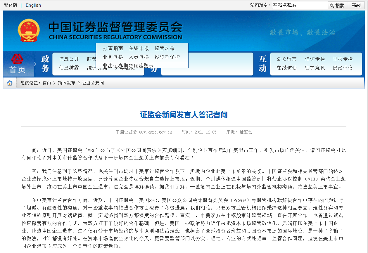Open 举报专栏 under 互动 section

[343, 59]
